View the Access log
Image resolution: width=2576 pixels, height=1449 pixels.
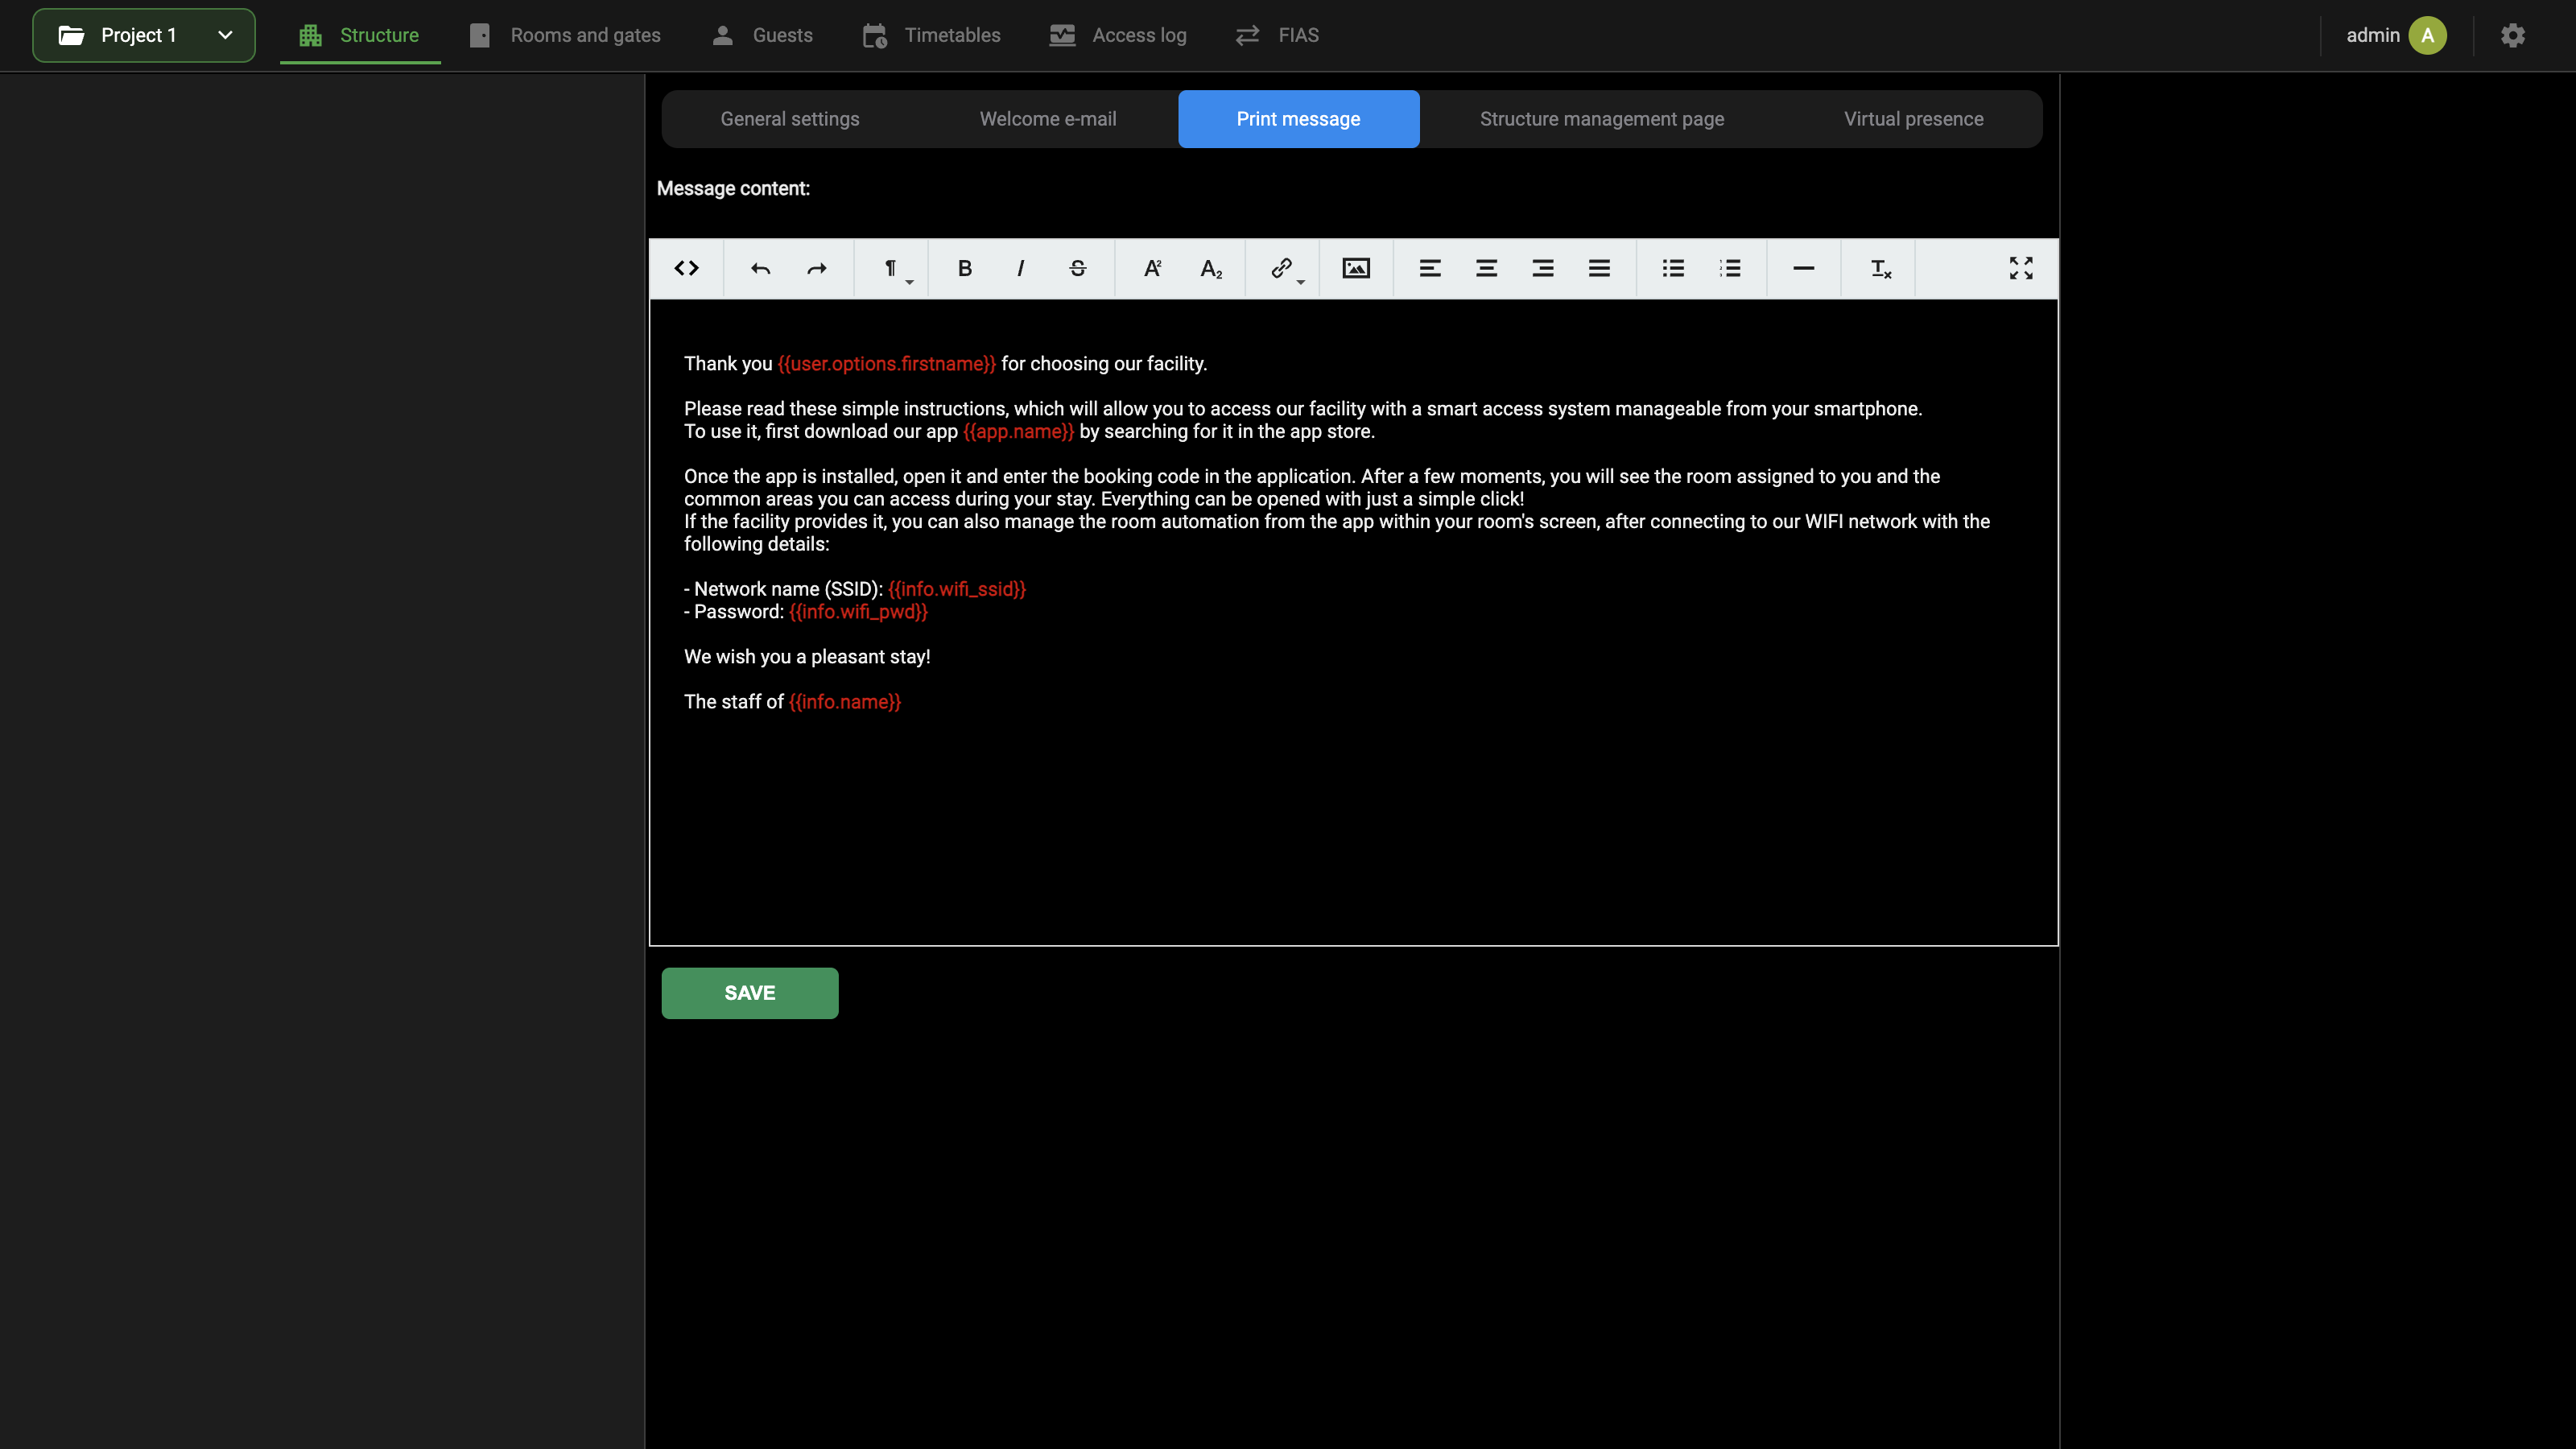(1118, 35)
